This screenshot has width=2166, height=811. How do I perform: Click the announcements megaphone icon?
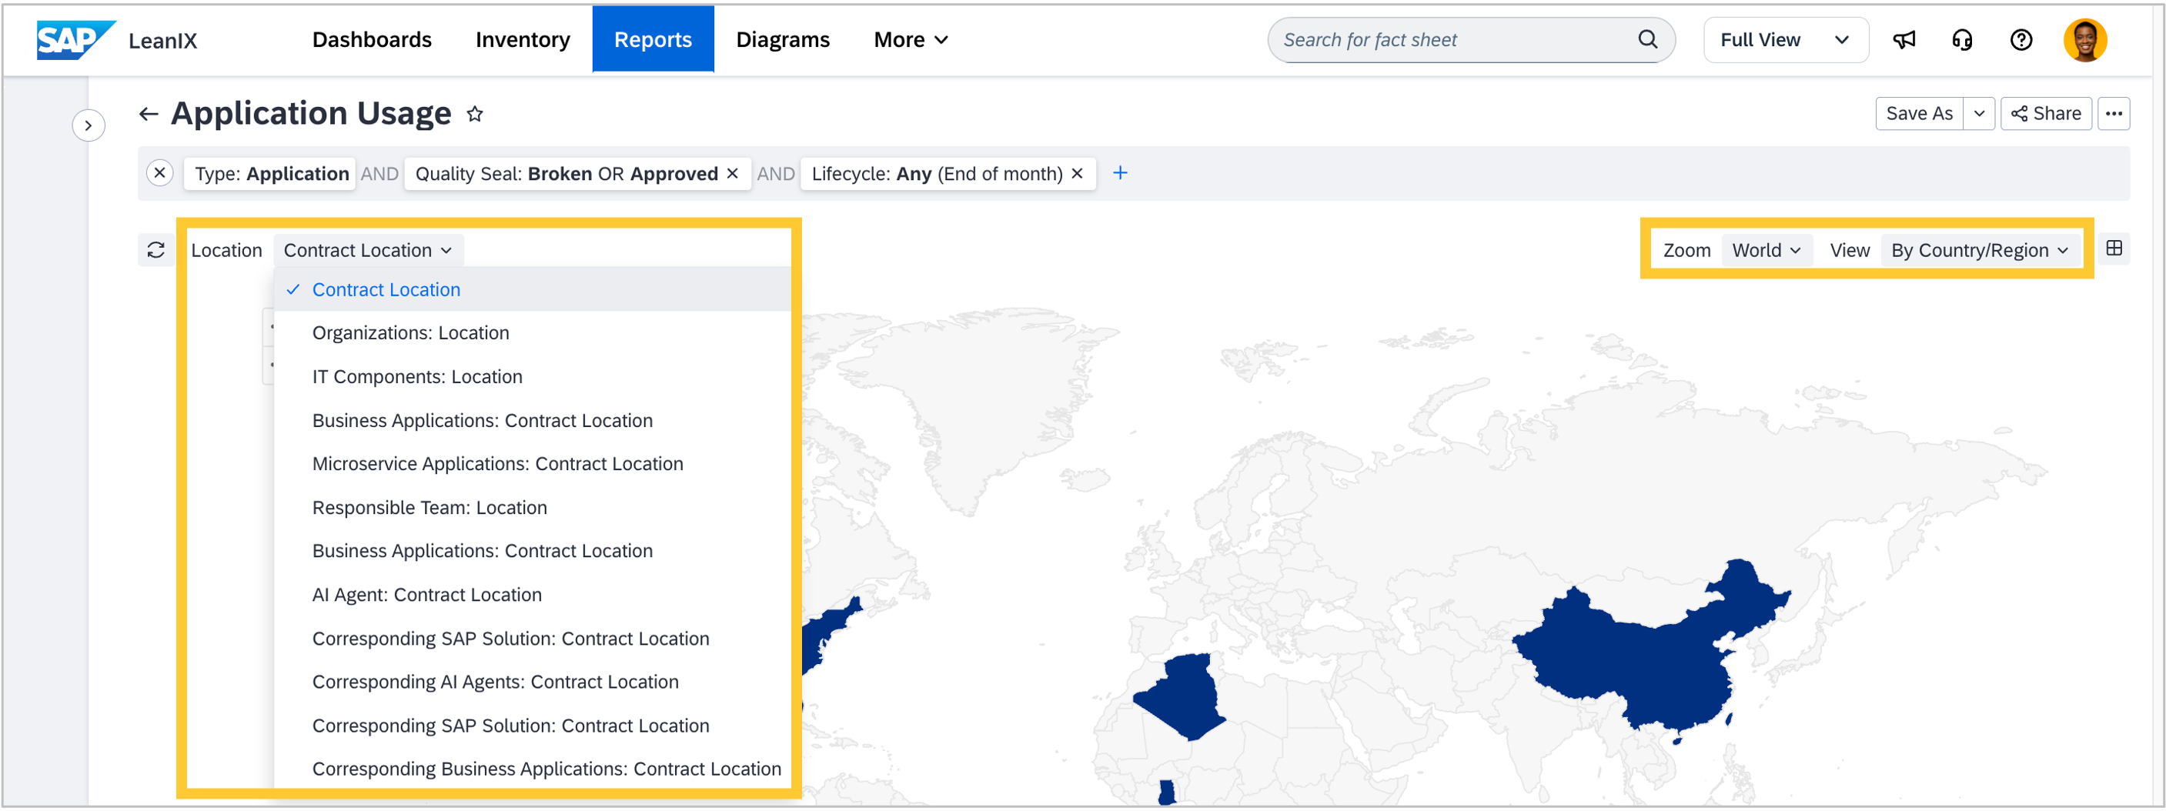coord(1904,39)
